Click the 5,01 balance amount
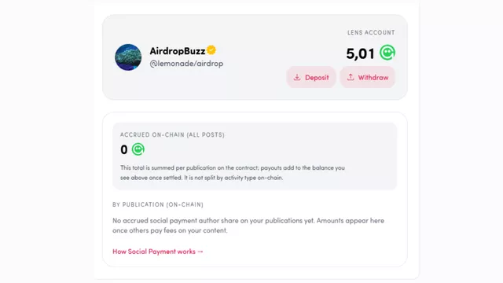The height and width of the screenshot is (283, 503). click(x=360, y=53)
